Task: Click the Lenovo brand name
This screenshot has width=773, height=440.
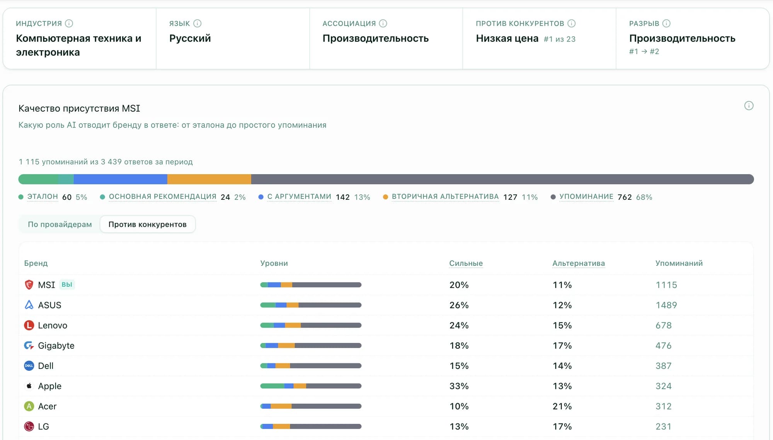Action: point(53,326)
